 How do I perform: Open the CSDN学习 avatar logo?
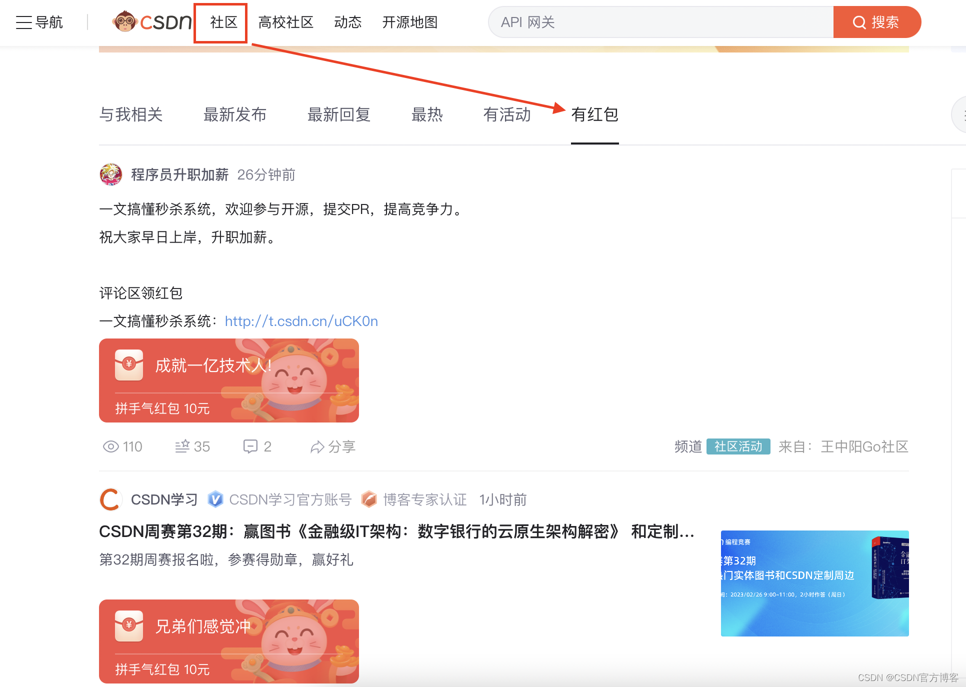pyautogui.click(x=111, y=499)
